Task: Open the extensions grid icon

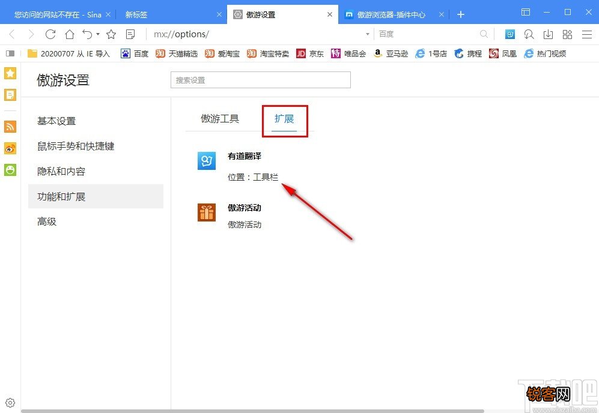Action: (x=567, y=34)
